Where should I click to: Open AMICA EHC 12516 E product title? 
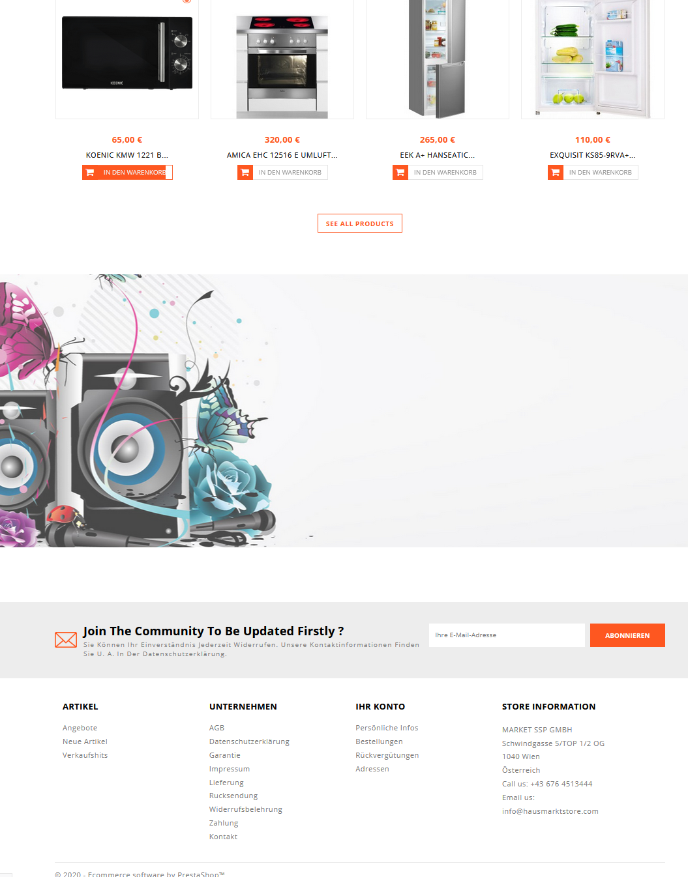[x=282, y=155]
